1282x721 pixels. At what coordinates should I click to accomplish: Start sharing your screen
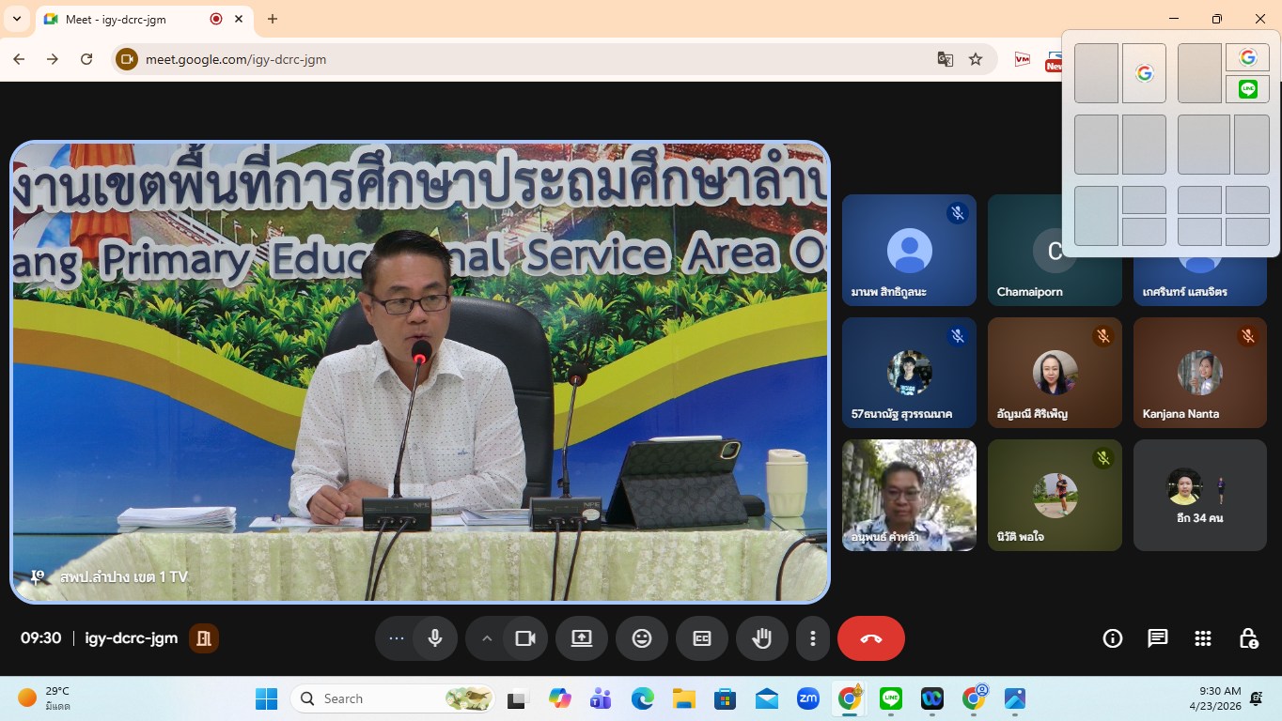pyautogui.click(x=582, y=638)
